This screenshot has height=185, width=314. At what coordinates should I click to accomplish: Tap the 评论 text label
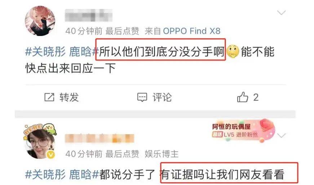[162, 98]
